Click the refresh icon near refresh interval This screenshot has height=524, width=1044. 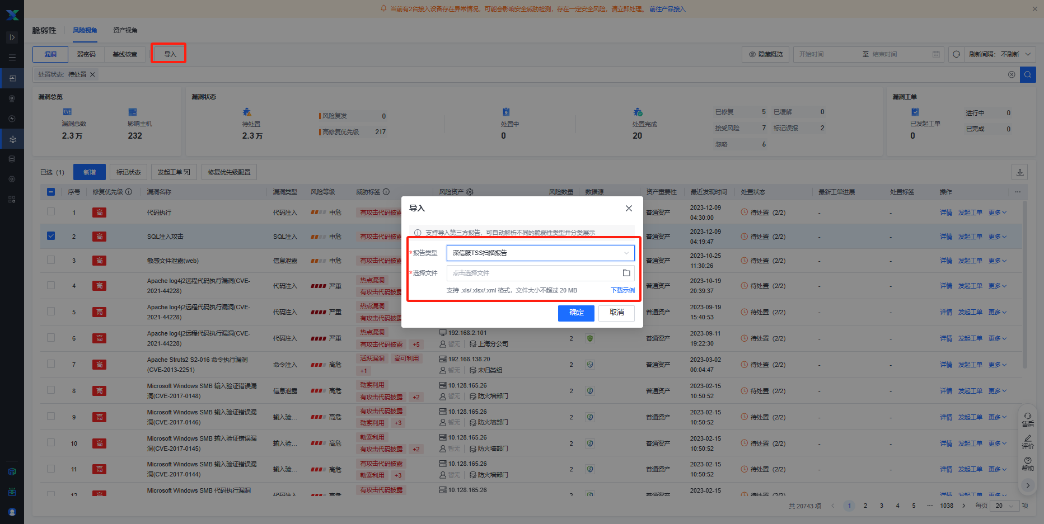tap(956, 54)
